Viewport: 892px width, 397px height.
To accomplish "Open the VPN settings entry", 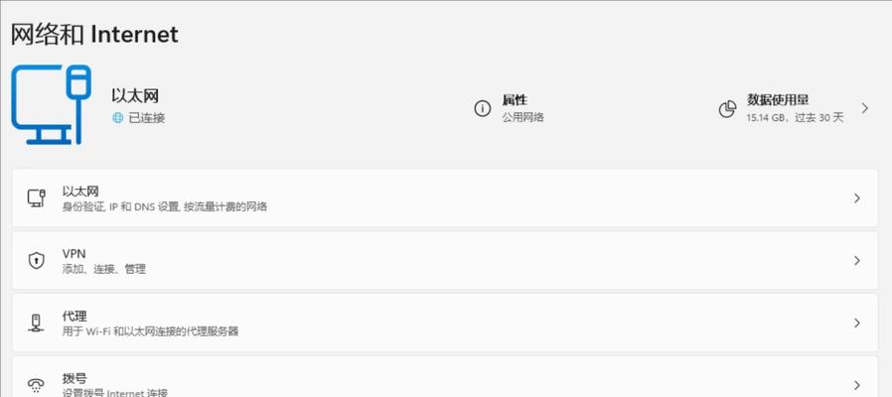I will pyautogui.click(x=445, y=260).
